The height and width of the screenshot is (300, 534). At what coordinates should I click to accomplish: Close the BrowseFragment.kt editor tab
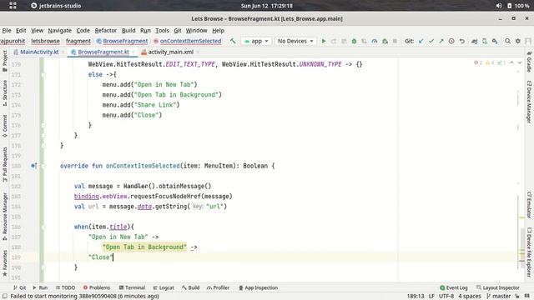(x=133, y=52)
